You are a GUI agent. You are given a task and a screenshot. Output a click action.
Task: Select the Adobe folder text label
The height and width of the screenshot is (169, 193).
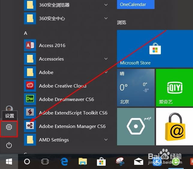click(x=46, y=72)
